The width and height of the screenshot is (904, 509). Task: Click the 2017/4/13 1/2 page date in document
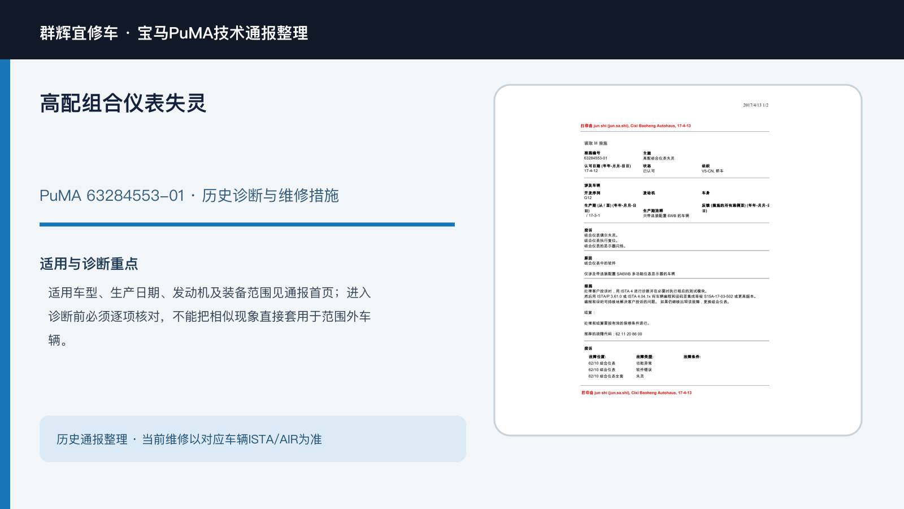(x=755, y=105)
